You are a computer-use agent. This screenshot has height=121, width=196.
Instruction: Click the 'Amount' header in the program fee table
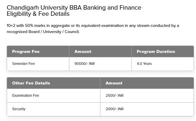(x=83, y=51)
